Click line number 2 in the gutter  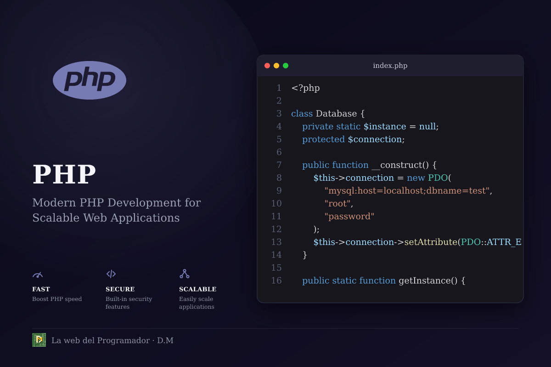pyautogui.click(x=279, y=101)
